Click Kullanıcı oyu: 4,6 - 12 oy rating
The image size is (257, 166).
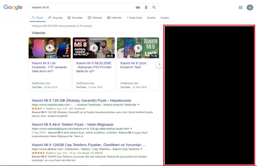click(61, 153)
